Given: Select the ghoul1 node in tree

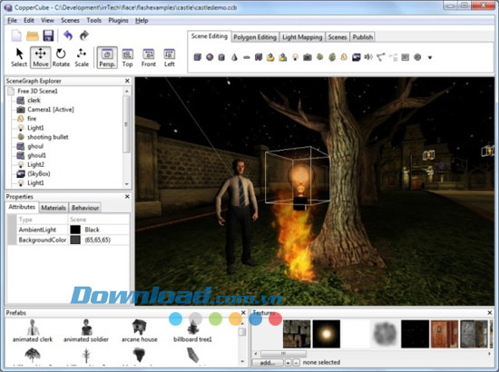Looking at the screenshot, I should (36, 155).
